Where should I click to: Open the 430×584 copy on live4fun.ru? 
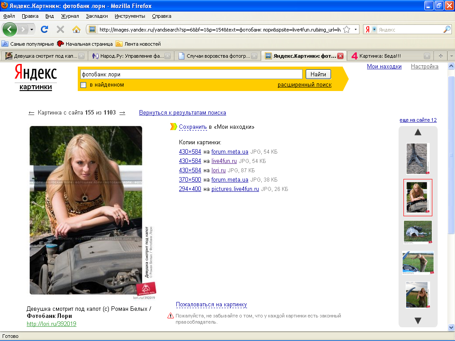[x=190, y=161]
